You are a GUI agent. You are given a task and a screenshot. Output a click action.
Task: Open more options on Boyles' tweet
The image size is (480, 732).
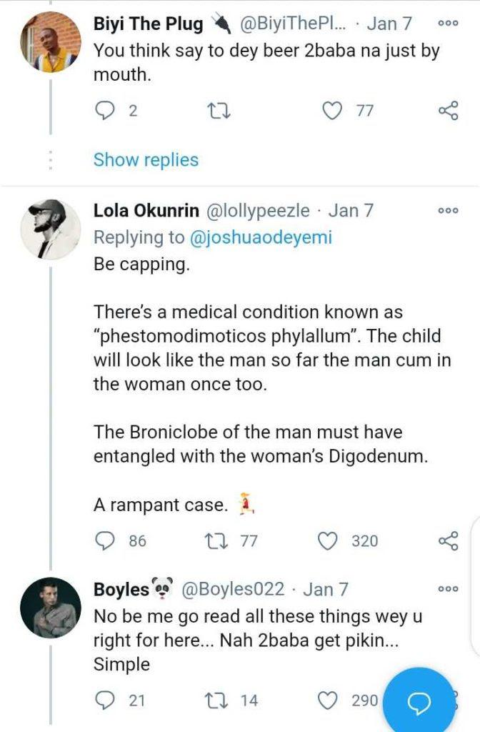pyautogui.click(x=448, y=590)
